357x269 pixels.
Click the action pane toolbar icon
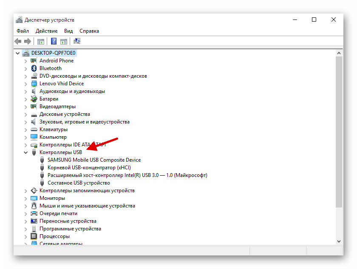coord(64,42)
